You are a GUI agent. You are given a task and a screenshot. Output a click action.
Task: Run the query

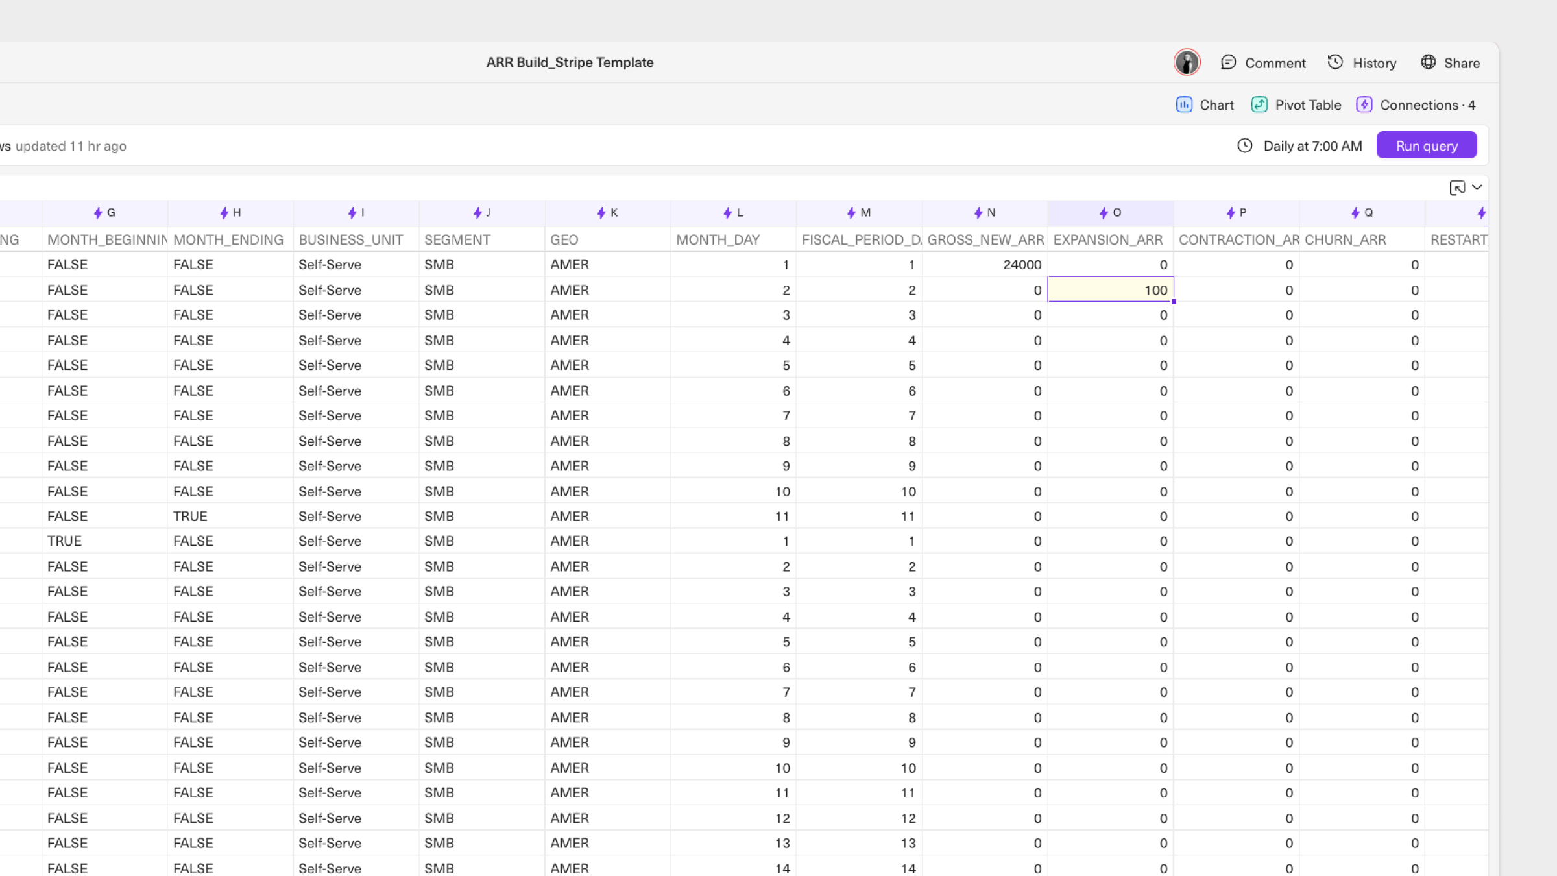(x=1426, y=145)
